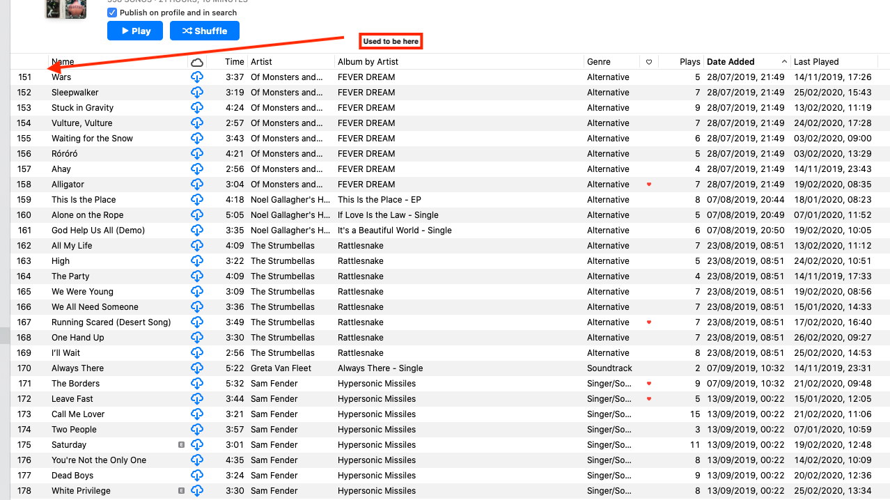This screenshot has height=500, width=890.
Task: Sort by Album by Artist column
Action: coord(368,62)
